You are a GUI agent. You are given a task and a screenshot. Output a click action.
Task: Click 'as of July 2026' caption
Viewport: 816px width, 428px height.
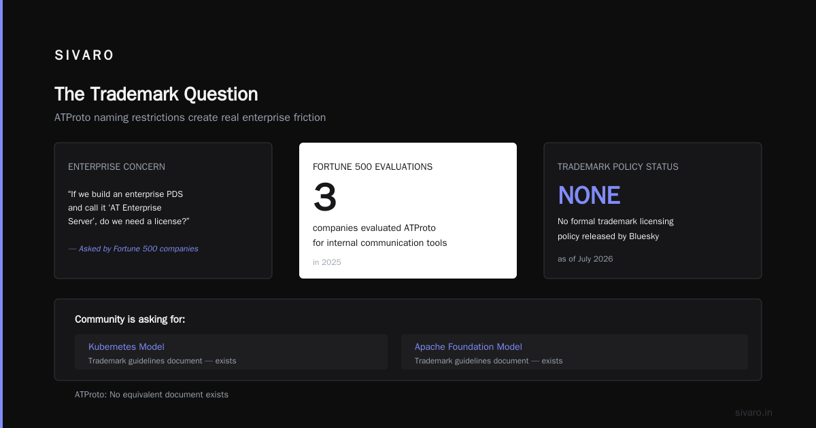[x=585, y=259]
